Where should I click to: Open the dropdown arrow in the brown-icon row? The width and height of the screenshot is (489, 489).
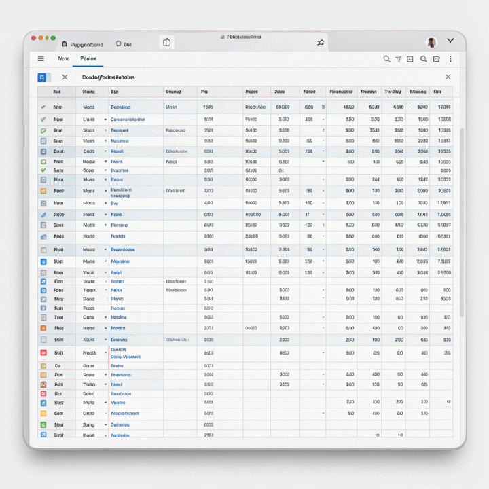[105, 384]
